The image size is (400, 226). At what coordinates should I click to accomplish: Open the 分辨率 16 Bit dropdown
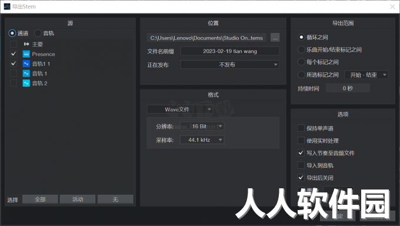202,127
